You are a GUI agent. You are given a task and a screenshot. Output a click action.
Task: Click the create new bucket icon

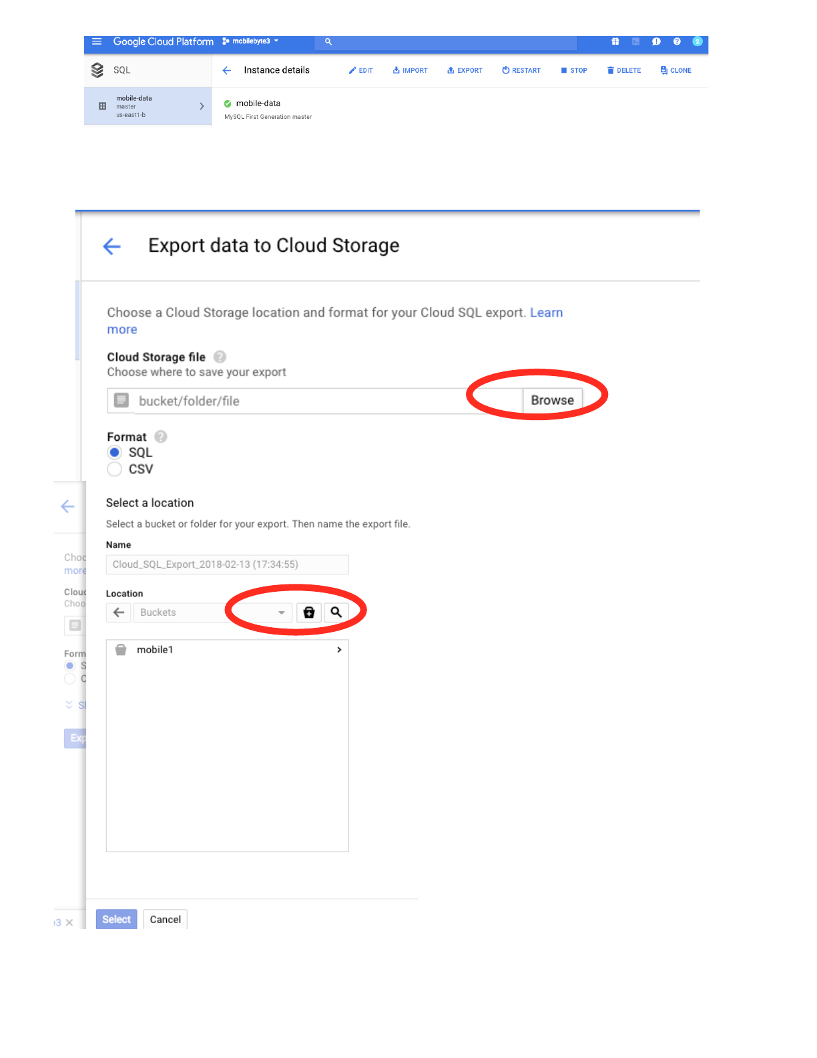tap(309, 612)
